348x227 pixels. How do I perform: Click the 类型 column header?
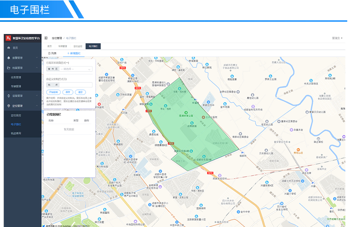coord(76,121)
